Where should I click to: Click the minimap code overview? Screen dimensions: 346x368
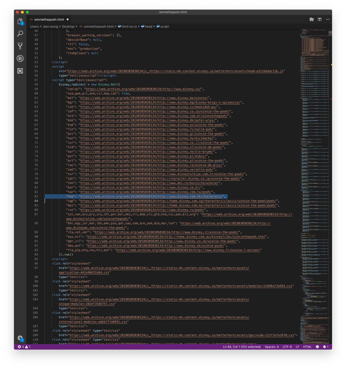tap(314, 187)
